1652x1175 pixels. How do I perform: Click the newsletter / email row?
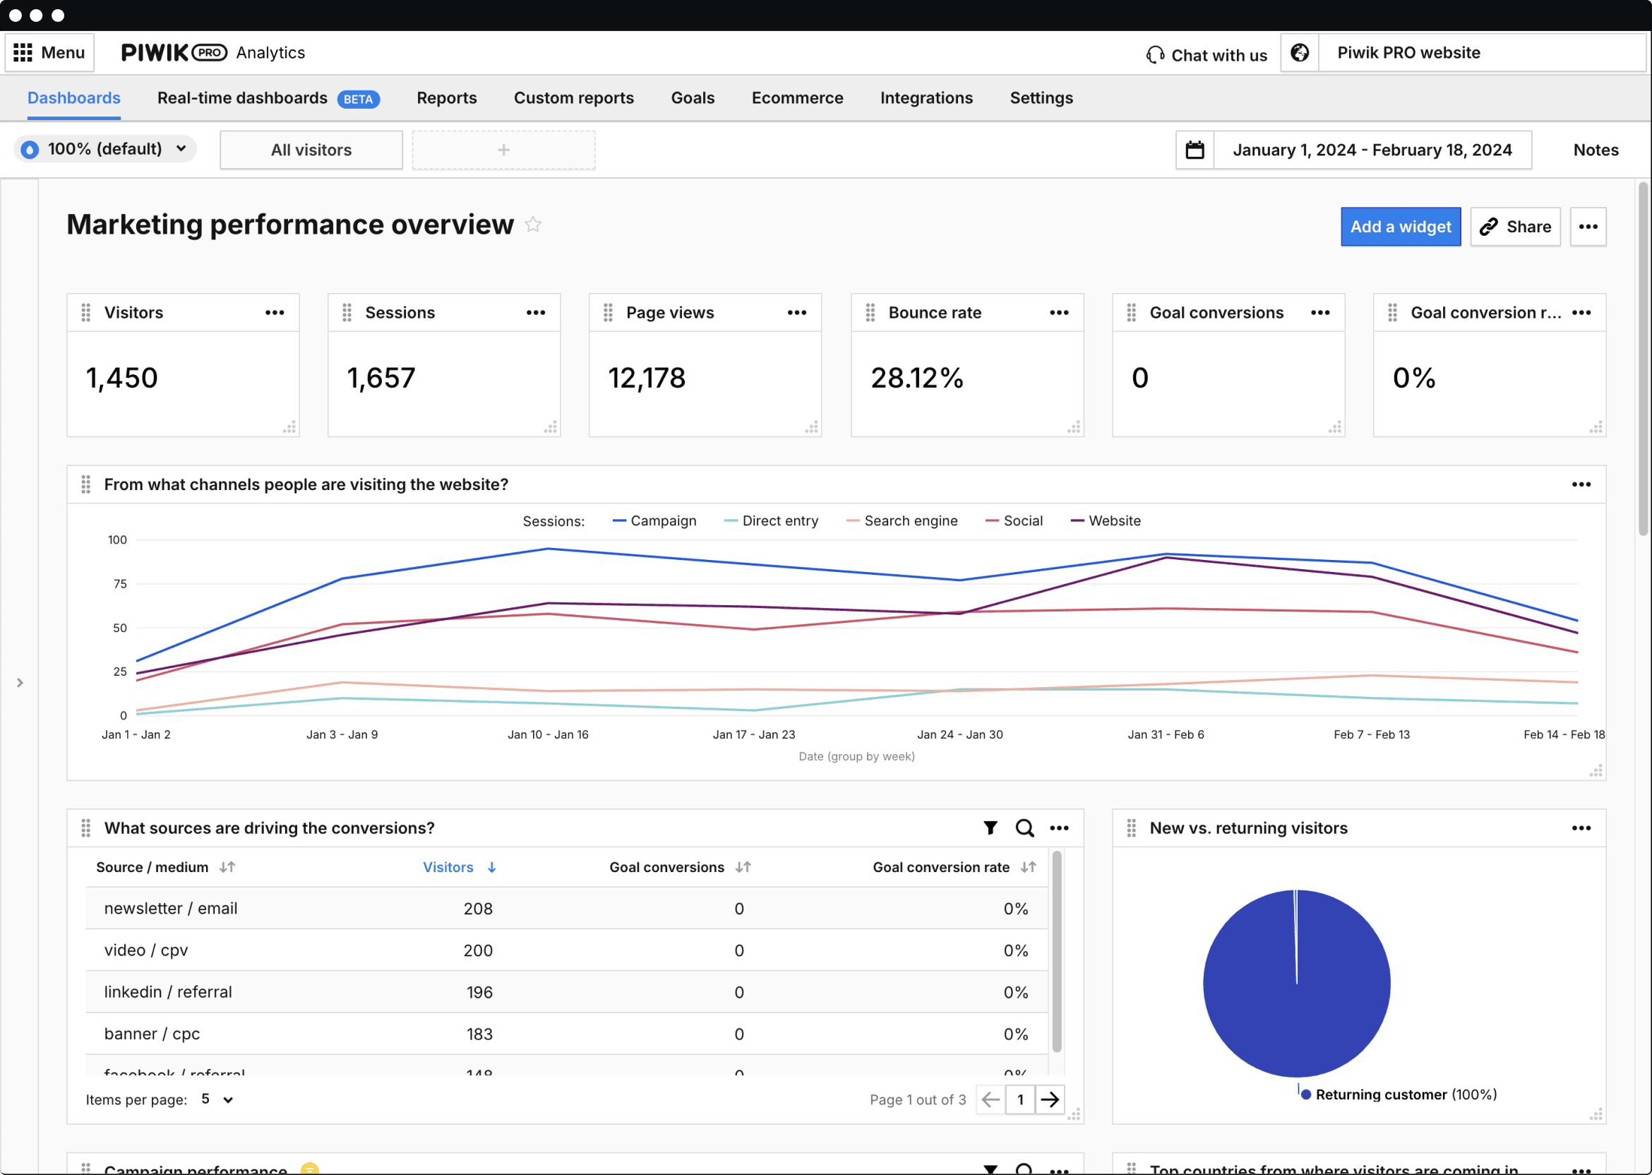pos(566,908)
